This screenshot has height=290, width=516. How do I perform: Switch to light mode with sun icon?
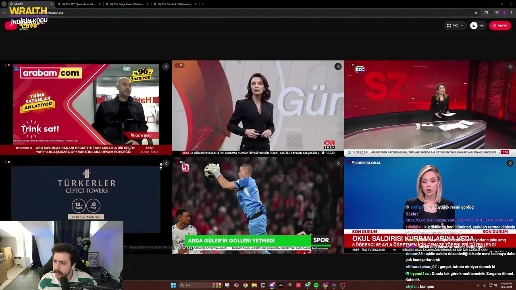(482, 25)
